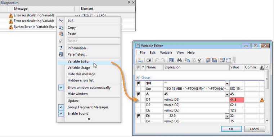Screen dimensions: 274x137
Task: Toggle Show window automatically checkmark
Action: [x=61, y=88]
